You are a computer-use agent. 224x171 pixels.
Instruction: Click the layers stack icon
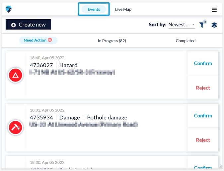click(x=214, y=25)
